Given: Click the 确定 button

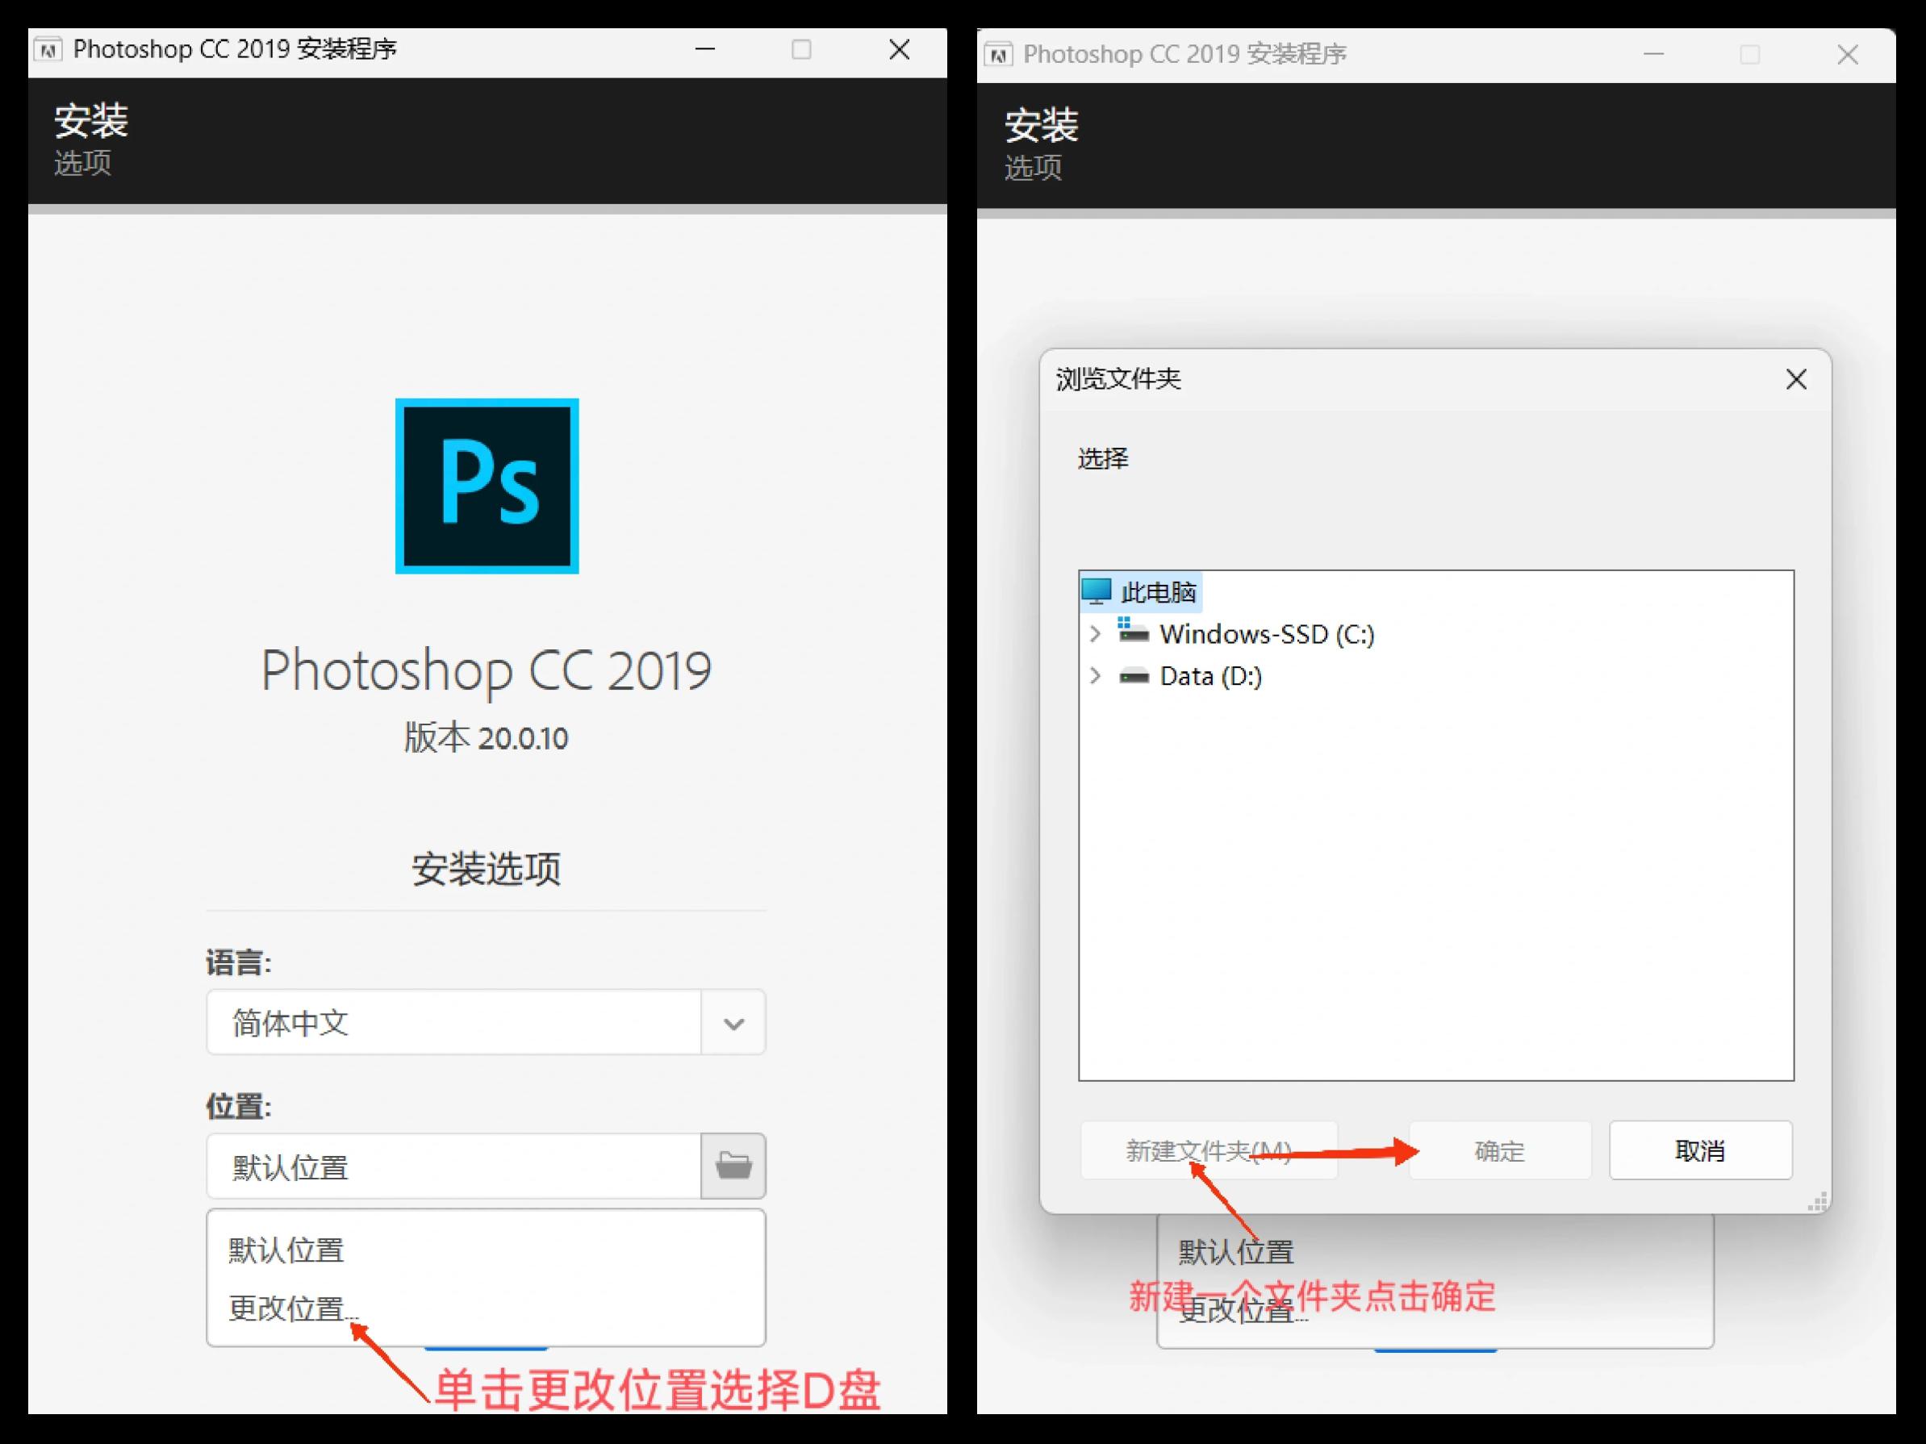Looking at the screenshot, I should click(1499, 1150).
